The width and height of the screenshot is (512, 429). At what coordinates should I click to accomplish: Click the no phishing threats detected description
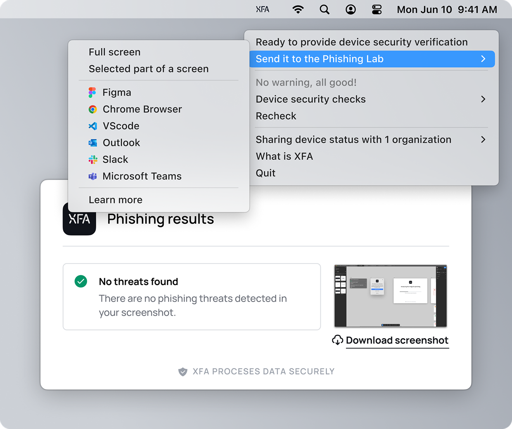193,305
